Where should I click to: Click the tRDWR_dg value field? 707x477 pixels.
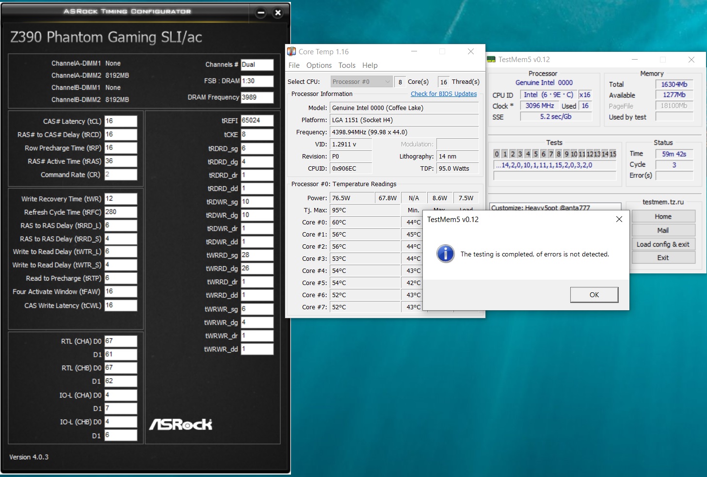click(x=257, y=215)
